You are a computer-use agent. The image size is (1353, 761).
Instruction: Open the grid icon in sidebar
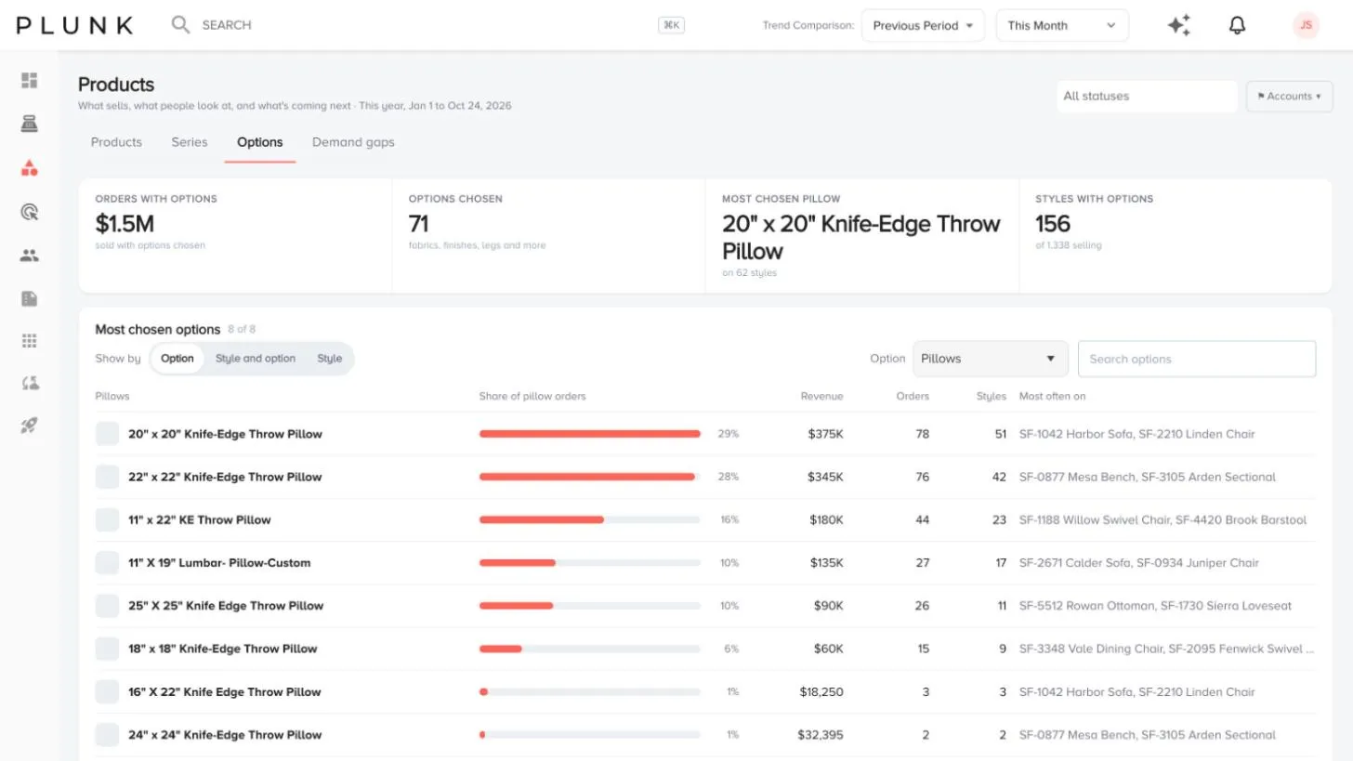click(30, 341)
